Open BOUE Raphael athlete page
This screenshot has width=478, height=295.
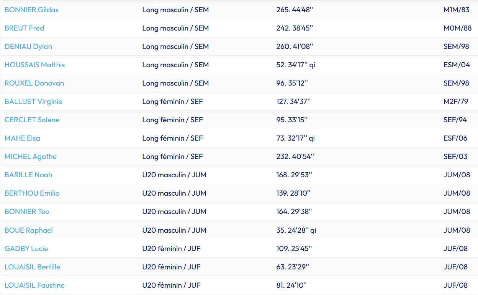(28, 230)
